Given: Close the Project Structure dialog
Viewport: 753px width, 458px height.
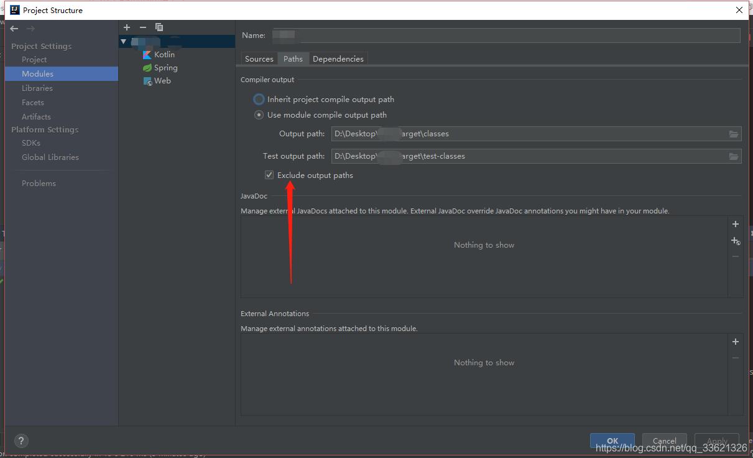Looking at the screenshot, I should 739,10.
